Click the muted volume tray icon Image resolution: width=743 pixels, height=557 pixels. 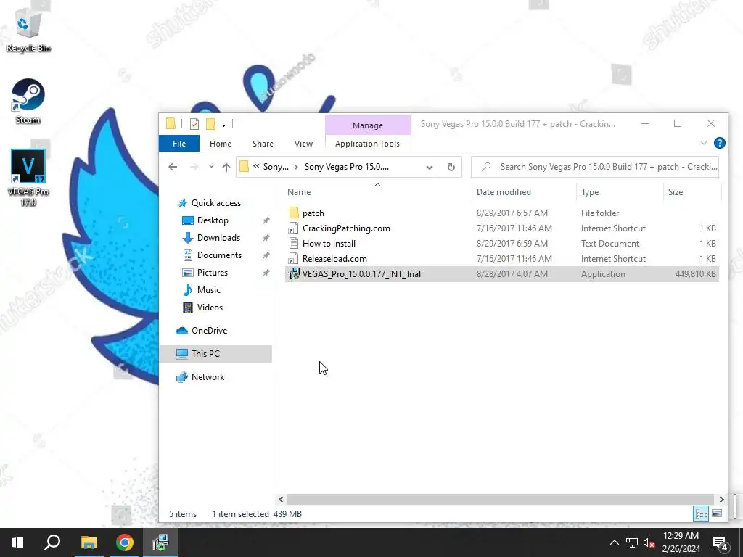click(x=649, y=542)
